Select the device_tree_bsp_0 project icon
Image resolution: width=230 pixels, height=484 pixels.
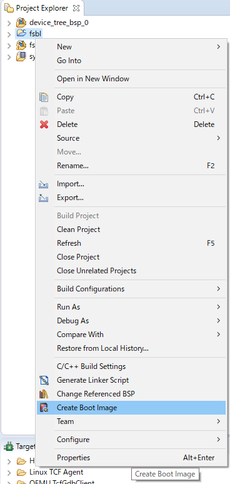point(21,23)
